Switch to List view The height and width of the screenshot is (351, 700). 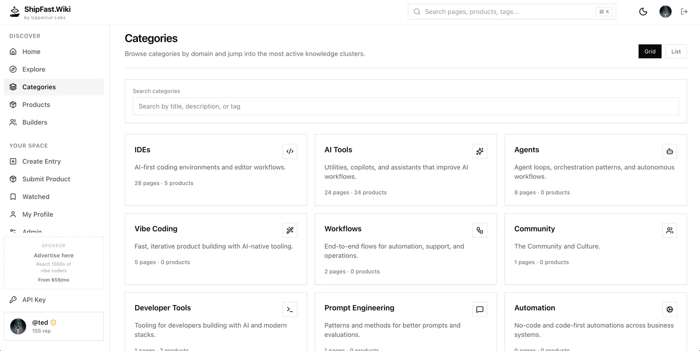[676, 52]
